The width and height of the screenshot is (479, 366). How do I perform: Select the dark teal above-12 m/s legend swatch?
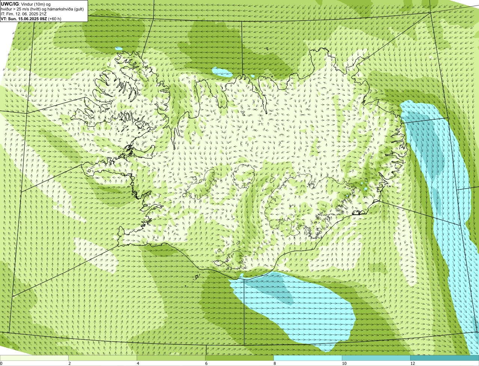pyautogui.click(x=445, y=358)
